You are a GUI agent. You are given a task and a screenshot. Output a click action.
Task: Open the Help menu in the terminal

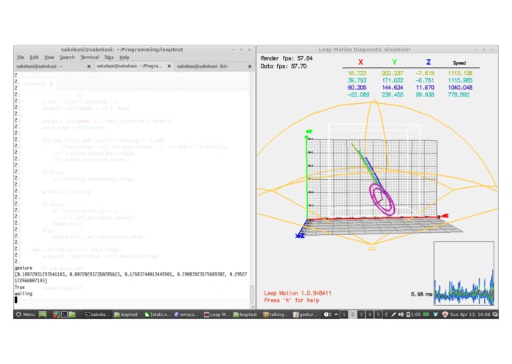(x=124, y=57)
